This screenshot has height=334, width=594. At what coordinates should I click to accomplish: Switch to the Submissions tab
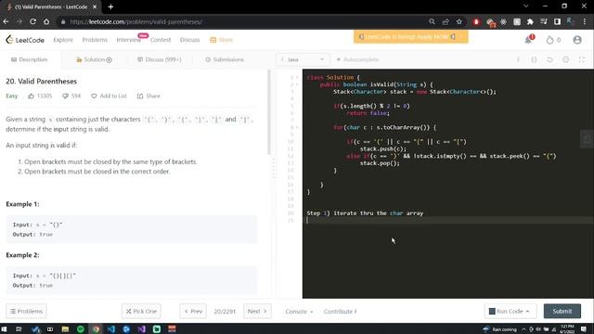pyautogui.click(x=225, y=59)
